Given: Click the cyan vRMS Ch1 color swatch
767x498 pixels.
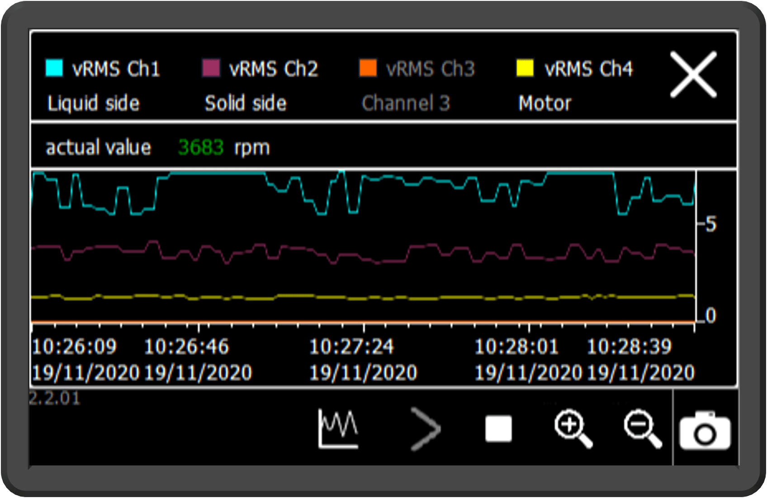Looking at the screenshot, I should pos(54,68).
